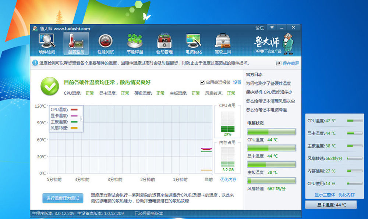Screen dimensions: 368x219
Task: Click the 风扇转速 progress bar in 电脑状态
Action: [x=271, y=180]
